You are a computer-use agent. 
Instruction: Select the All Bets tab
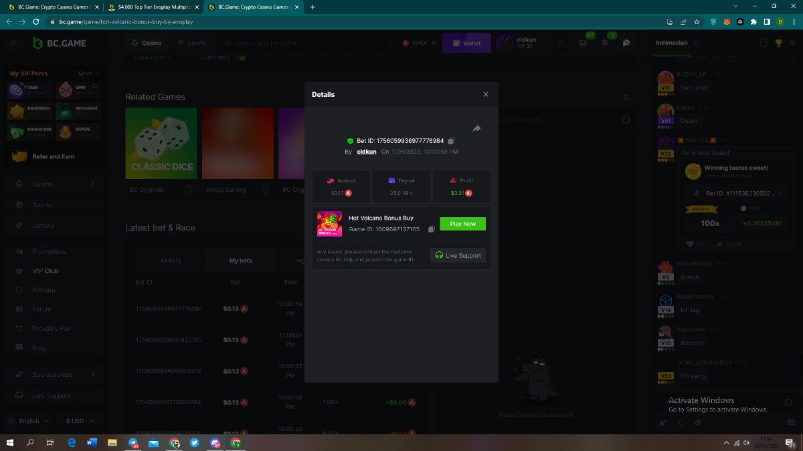click(171, 261)
